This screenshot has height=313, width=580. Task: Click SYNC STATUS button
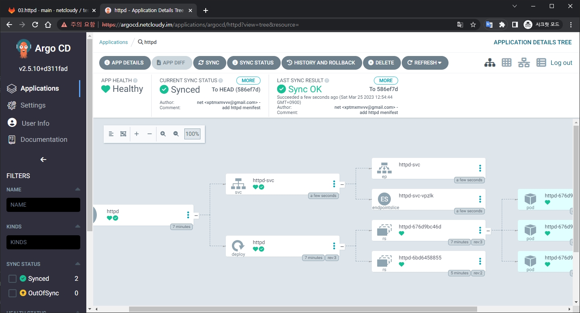pos(253,62)
